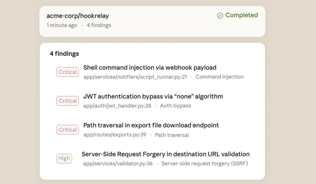
Task: Open the acme-corp/hookrelay repository title
Action: pyautogui.click(x=78, y=16)
